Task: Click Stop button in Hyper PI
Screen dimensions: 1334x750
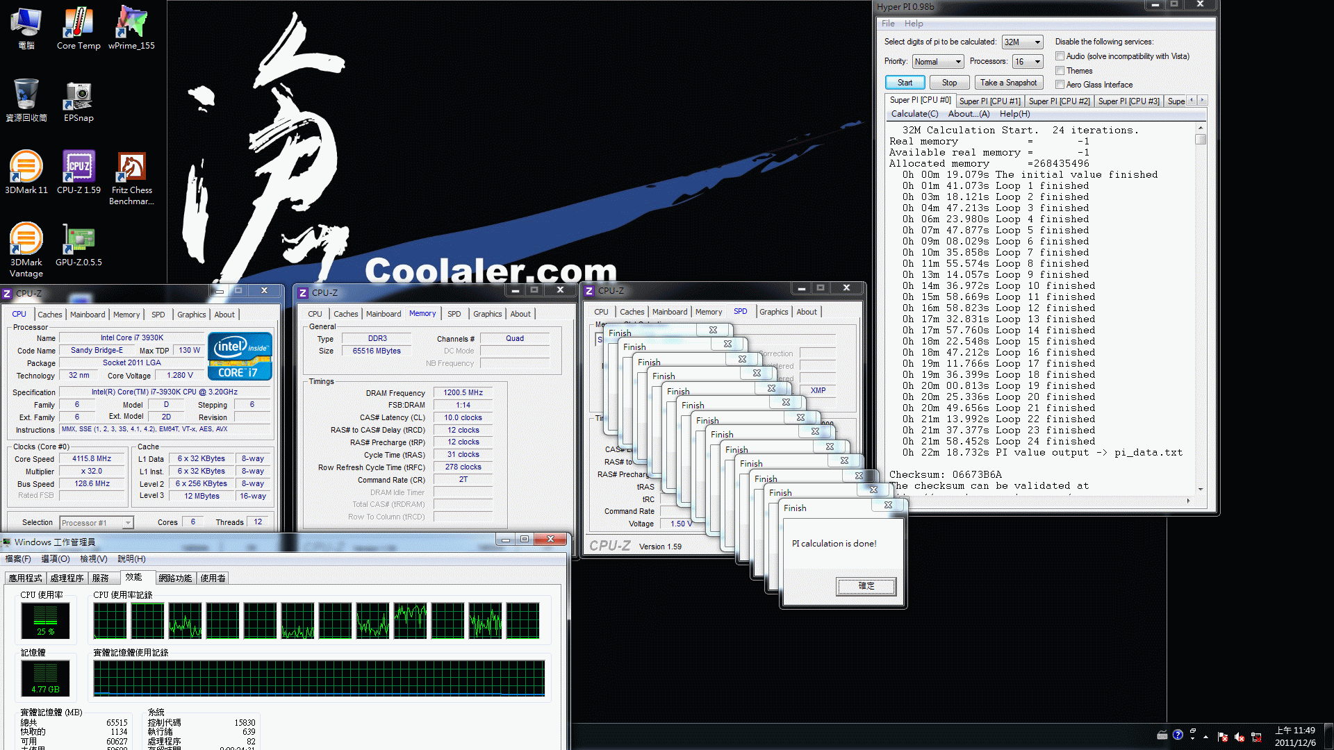Action: tap(949, 83)
